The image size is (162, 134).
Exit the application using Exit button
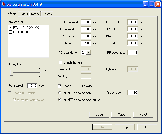pos(147,127)
